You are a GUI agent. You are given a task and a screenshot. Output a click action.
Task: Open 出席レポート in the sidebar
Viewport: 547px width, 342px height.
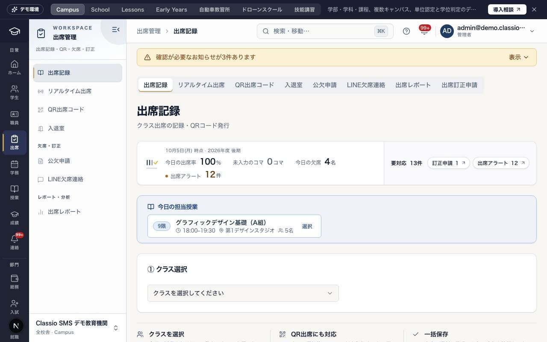[77, 212]
